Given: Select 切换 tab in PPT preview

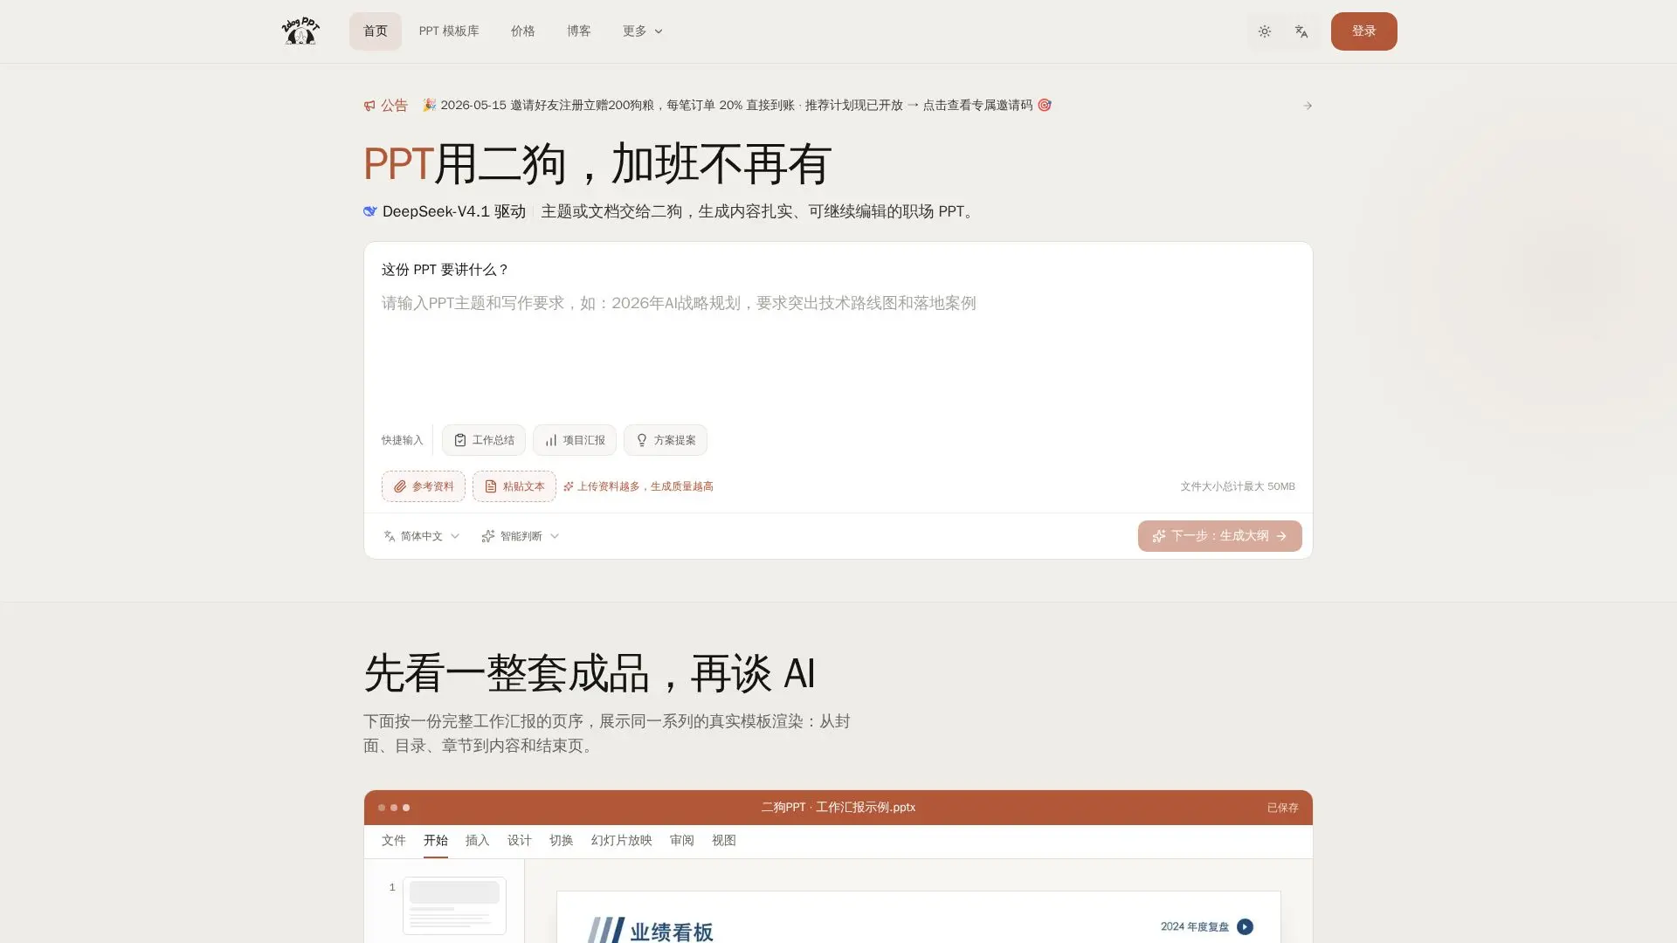Looking at the screenshot, I should pyautogui.click(x=561, y=840).
